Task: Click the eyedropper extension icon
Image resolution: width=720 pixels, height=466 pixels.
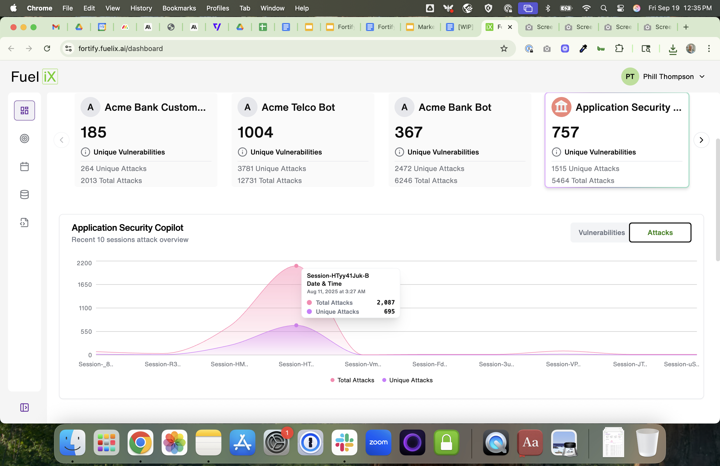Action: pos(583,48)
